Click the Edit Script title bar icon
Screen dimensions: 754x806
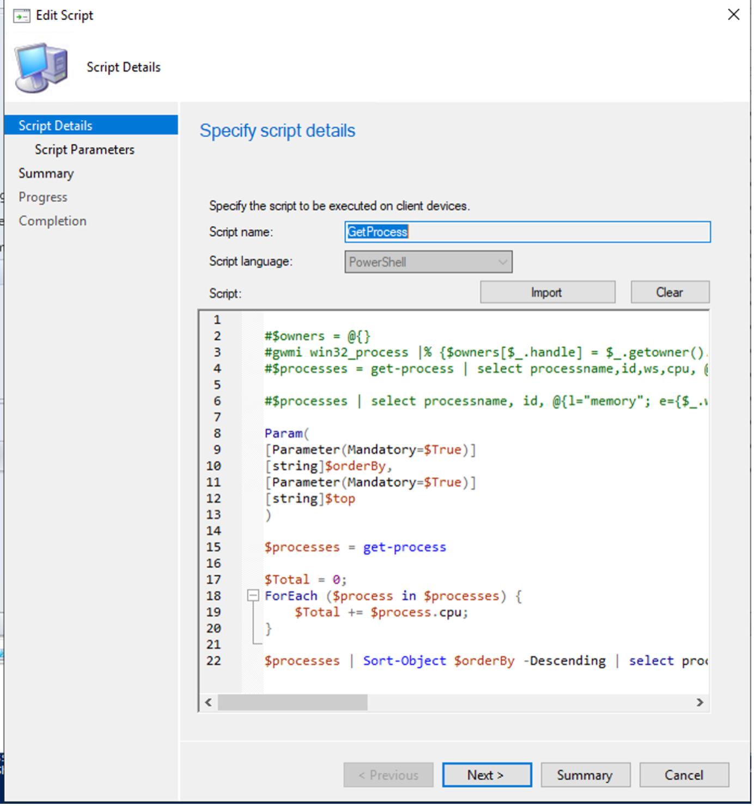pyautogui.click(x=21, y=16)
